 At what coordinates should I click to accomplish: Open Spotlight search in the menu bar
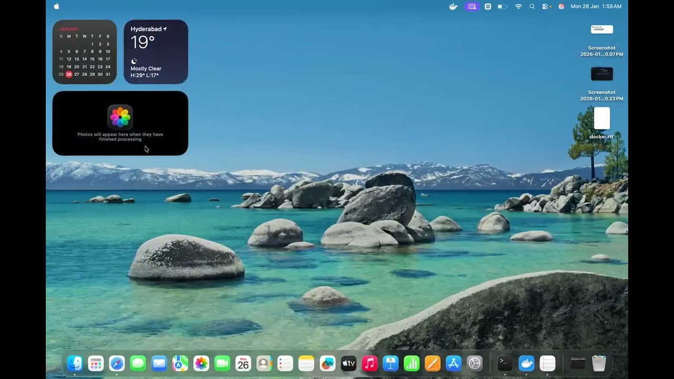click(x=532, y=6)
